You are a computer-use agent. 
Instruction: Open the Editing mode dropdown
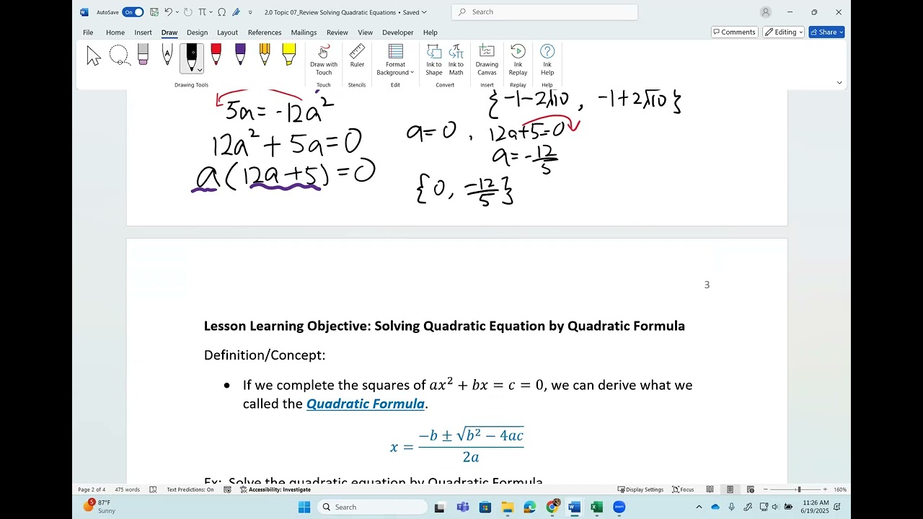click(x=783, y=32)
